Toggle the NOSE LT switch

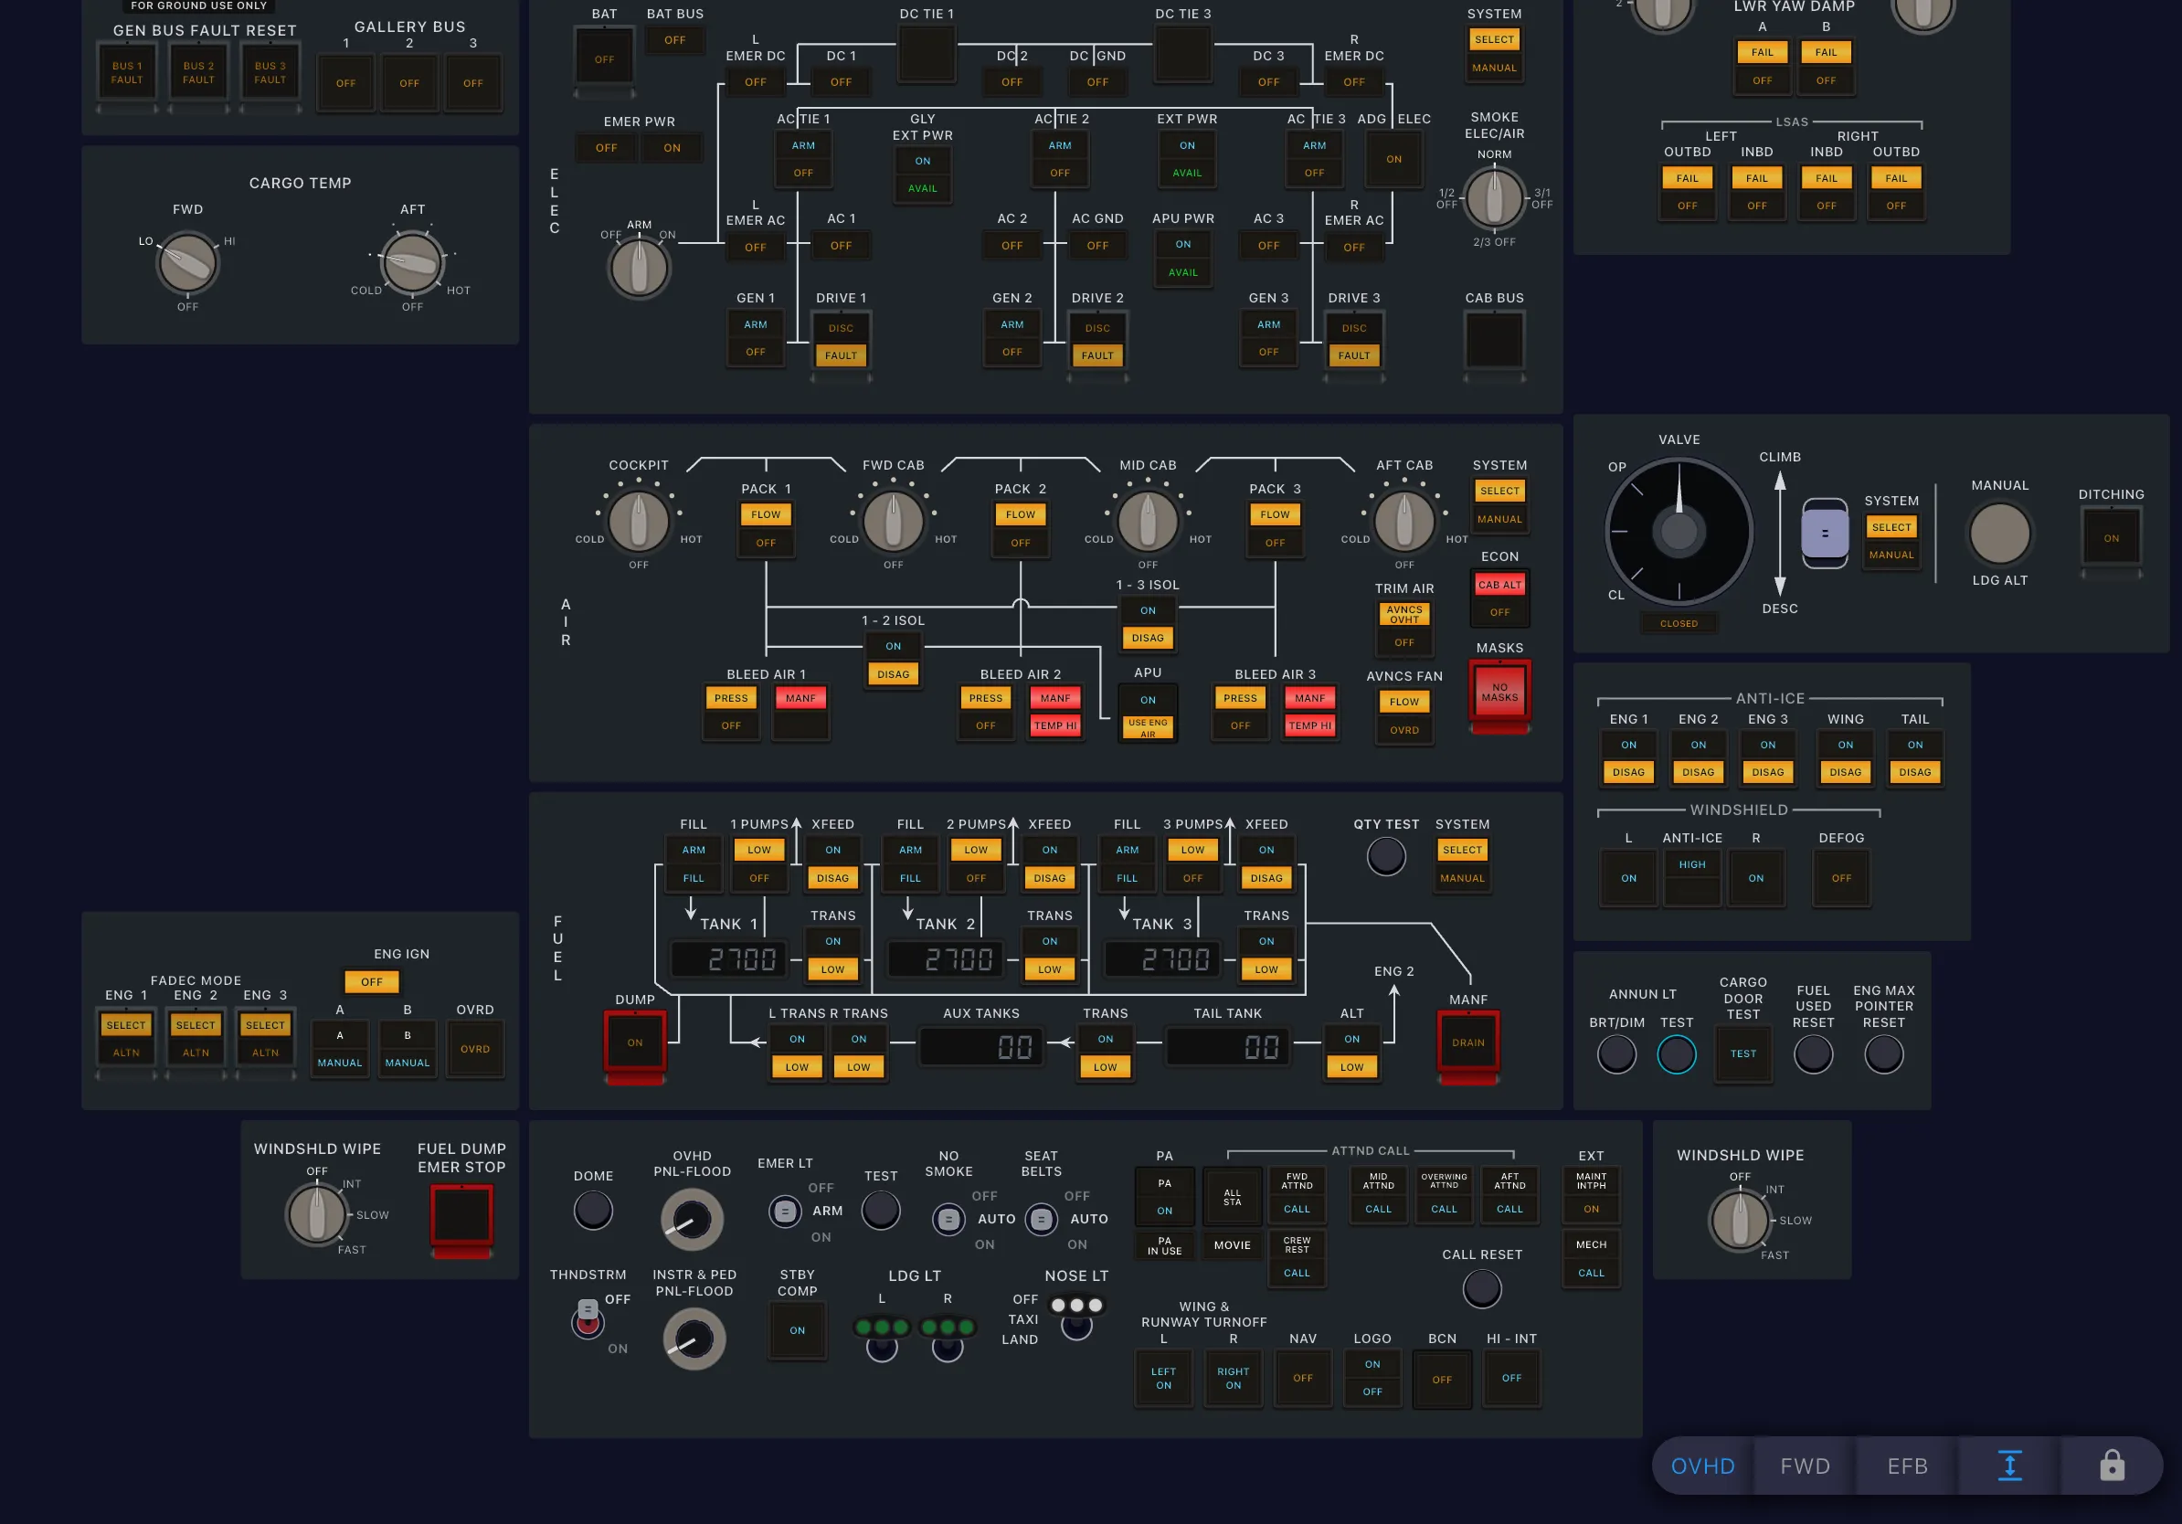pos(1075,1317)
